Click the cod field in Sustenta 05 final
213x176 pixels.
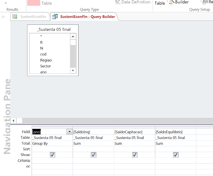pos(43,54)
